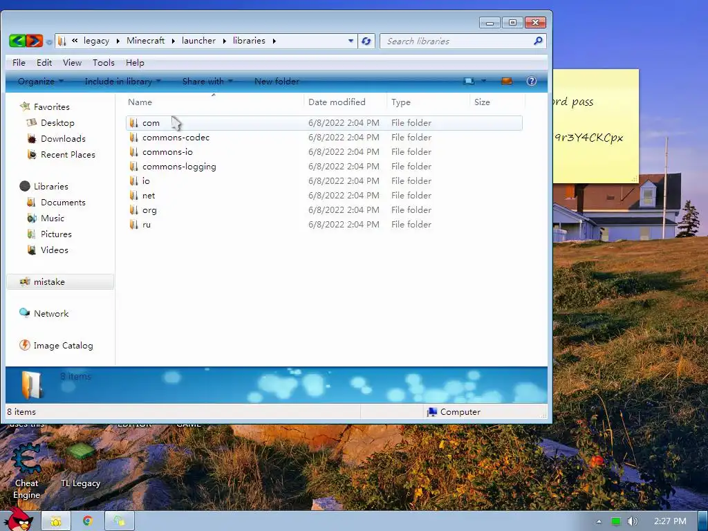Select 'launcher' in the breadcrumb path
This screenshot has height=531, width=708.
198,41
